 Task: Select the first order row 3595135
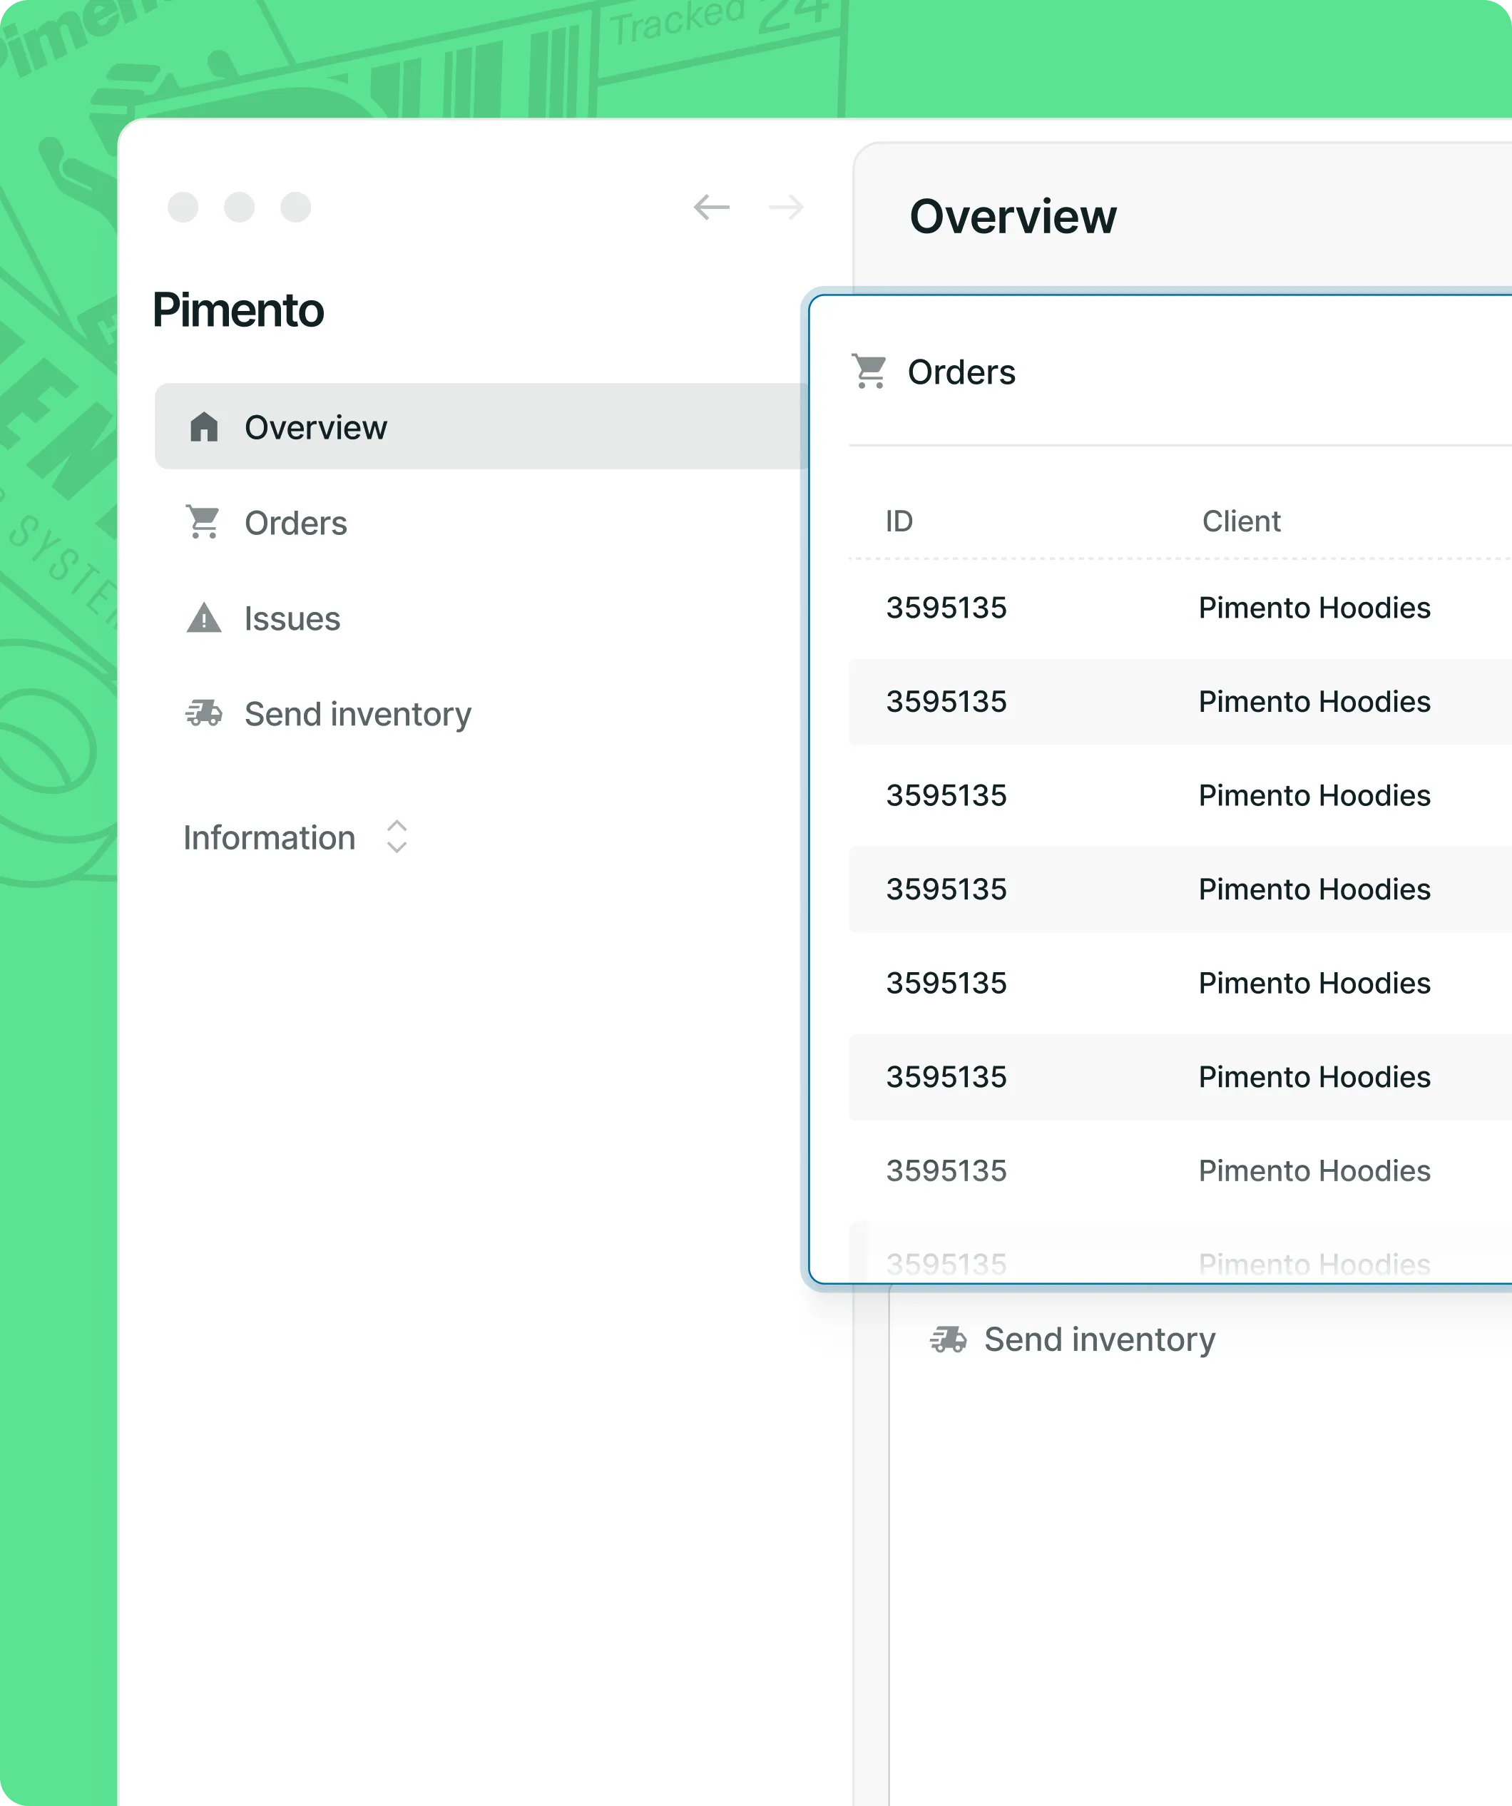point(946,607)
